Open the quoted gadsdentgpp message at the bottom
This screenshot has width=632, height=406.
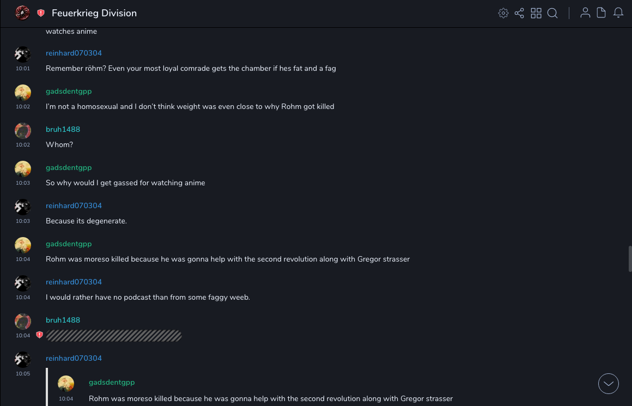point(270,398)
